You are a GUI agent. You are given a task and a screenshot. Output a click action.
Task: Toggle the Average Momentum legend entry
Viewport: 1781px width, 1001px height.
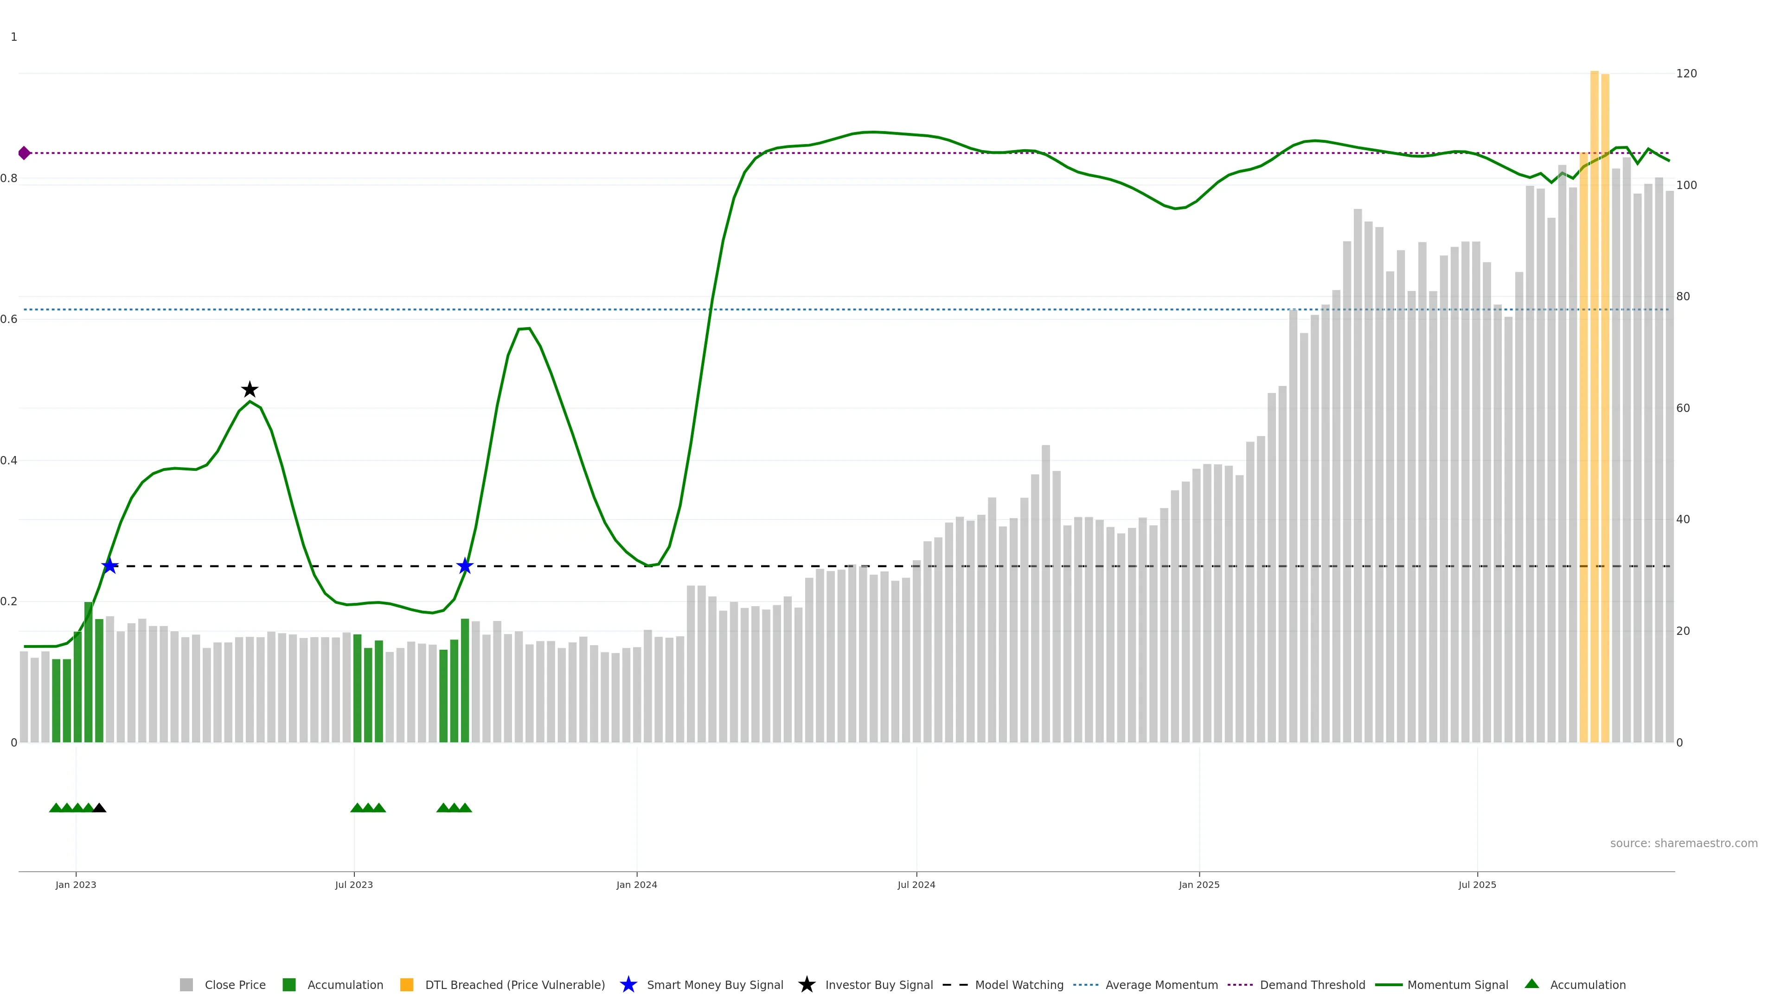(x=1161, y=984)
